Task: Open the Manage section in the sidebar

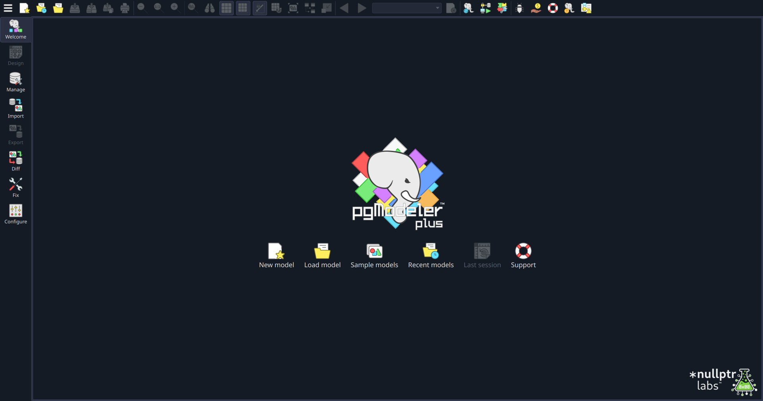Action: 15,82
